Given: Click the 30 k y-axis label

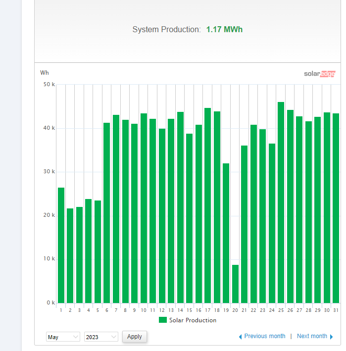Looking at the screenshot, I should pyautogui.click(x=49, y=171).
